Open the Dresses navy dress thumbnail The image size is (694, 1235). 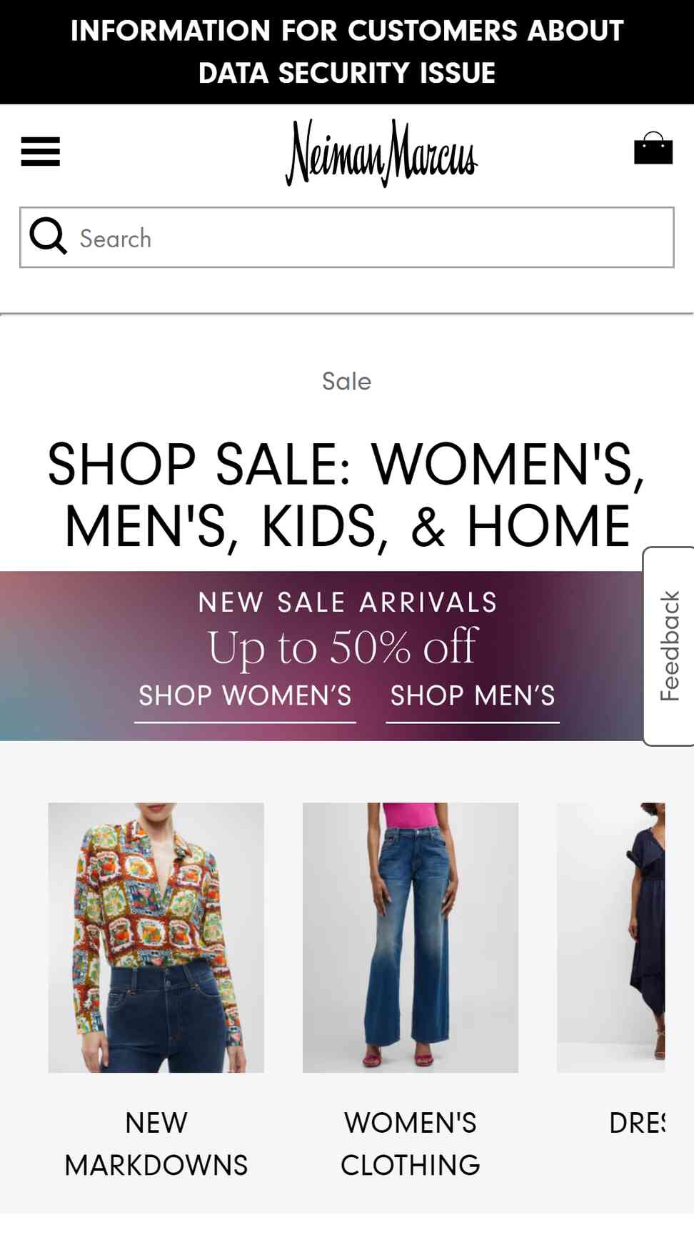[x=611, y=937]
